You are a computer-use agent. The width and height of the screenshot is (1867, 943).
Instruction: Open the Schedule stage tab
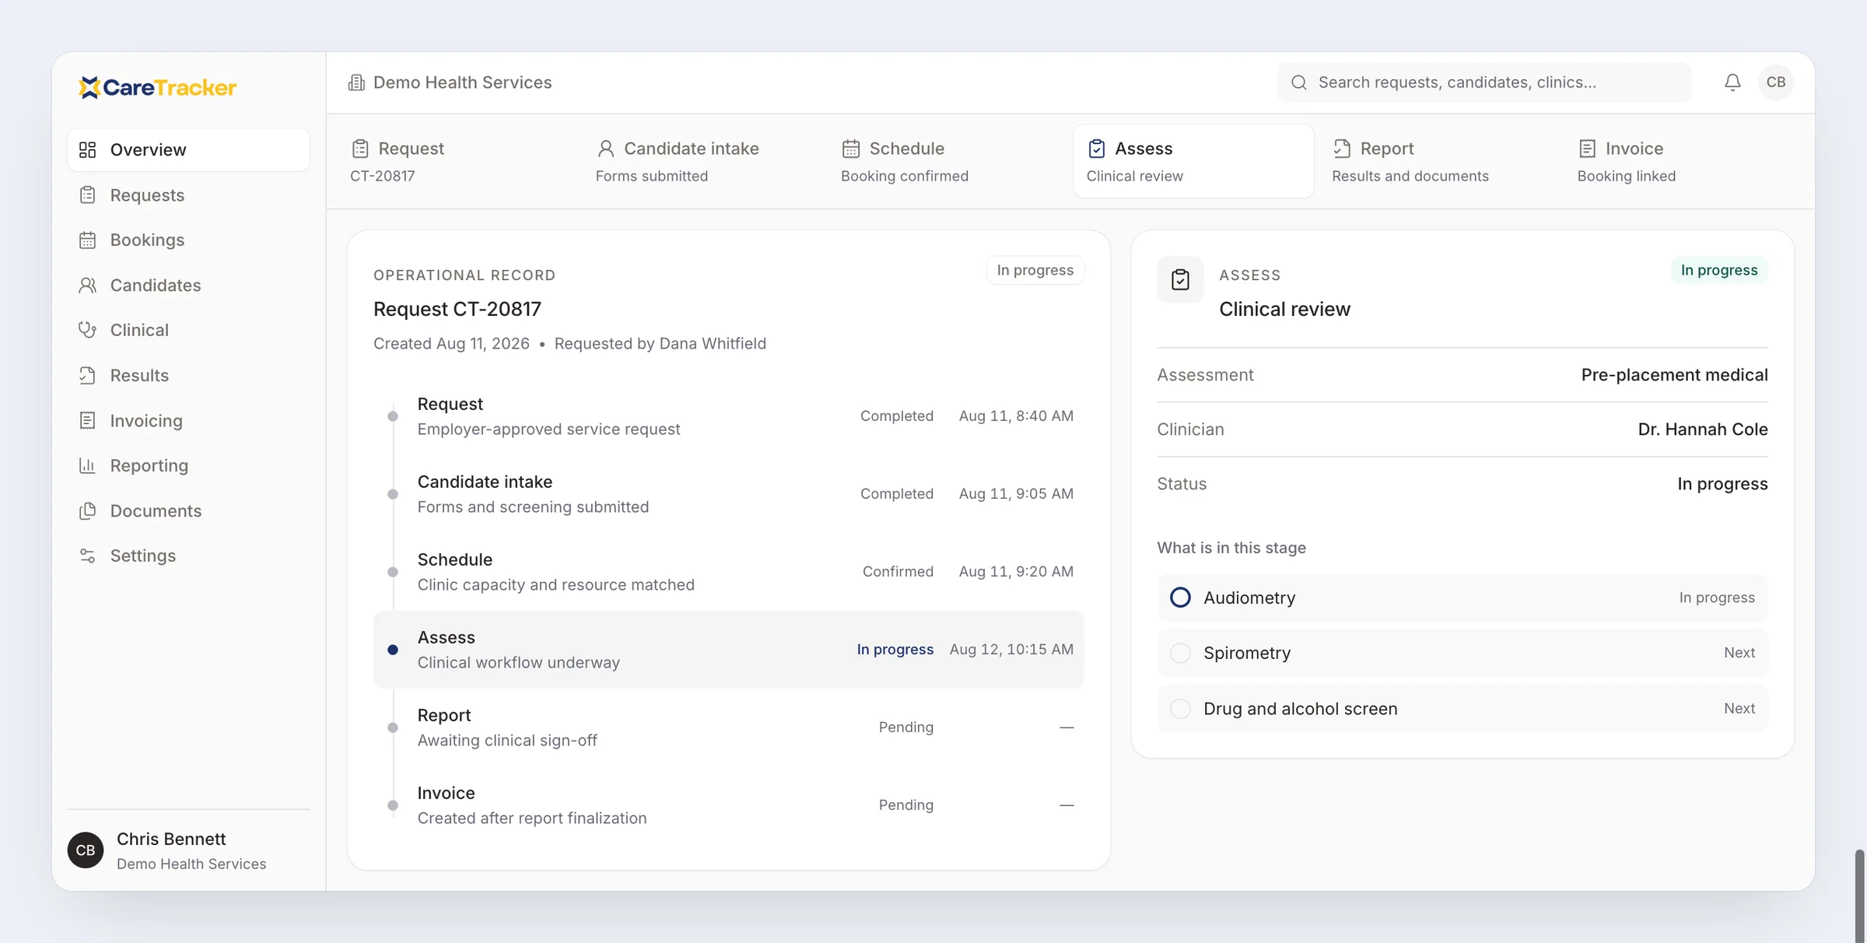(x=949, y=161)
